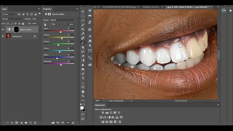233x131 pixels.
Task: Toggle the layer filter switch
Action: [40, 14]
